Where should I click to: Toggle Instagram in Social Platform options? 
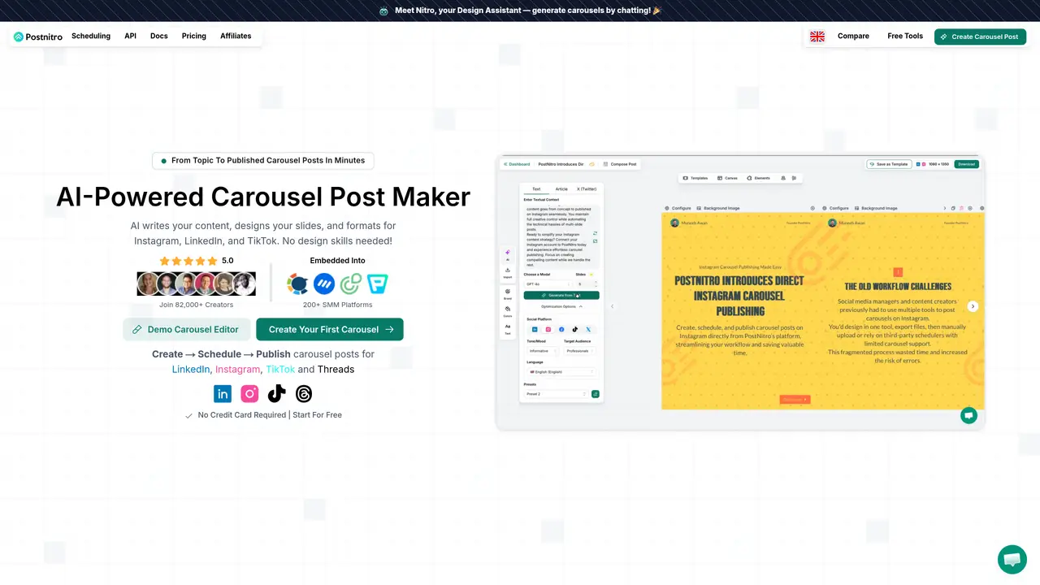point(548,329)
